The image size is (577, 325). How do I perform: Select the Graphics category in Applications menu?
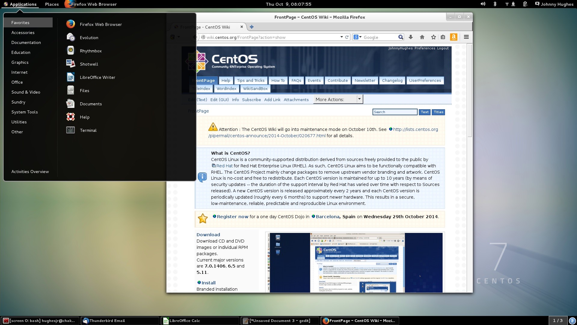(x=20, y=62)
